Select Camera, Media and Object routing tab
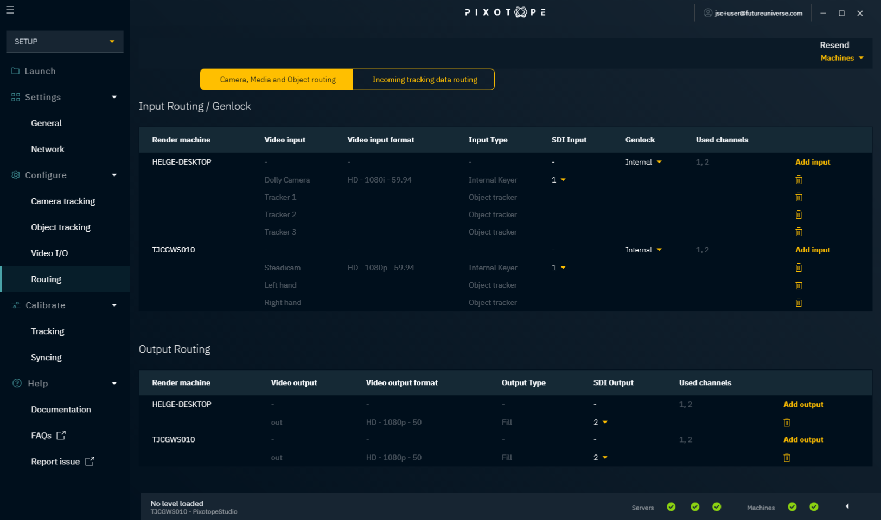This screenshot has width=881, height=520. tap(277, 80)
